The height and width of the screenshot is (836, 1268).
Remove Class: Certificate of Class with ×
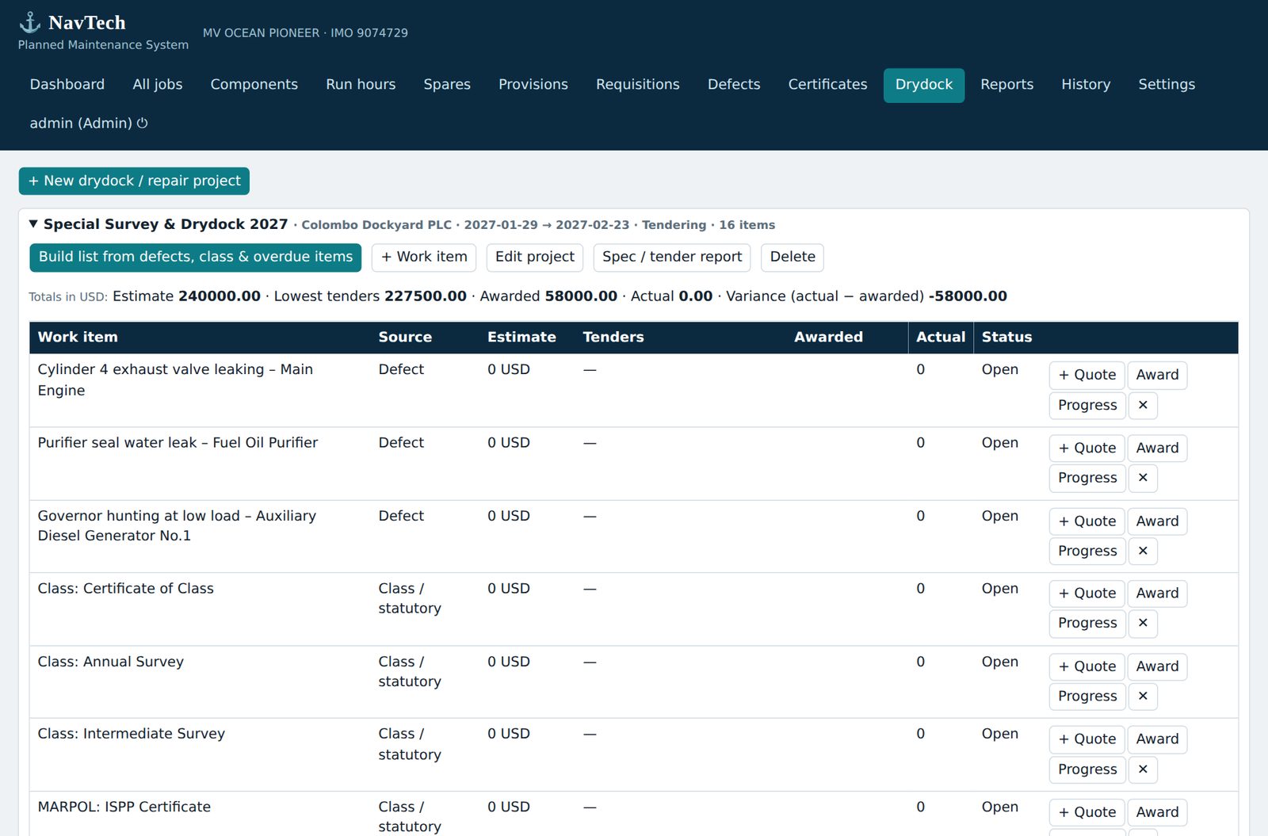point(1143,623)
